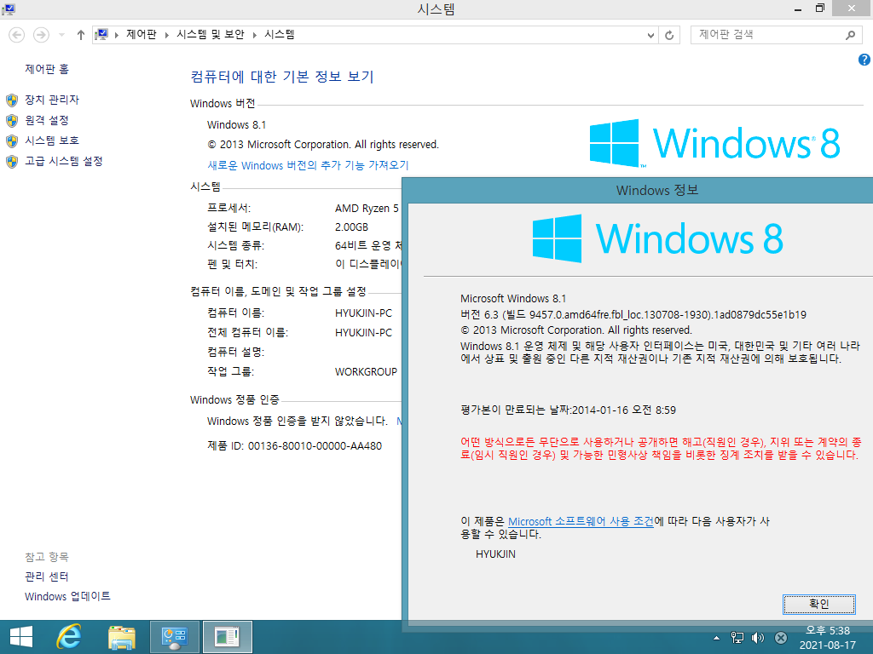
Task: Click the computer icon in address bar
Action: coord(101,35)
